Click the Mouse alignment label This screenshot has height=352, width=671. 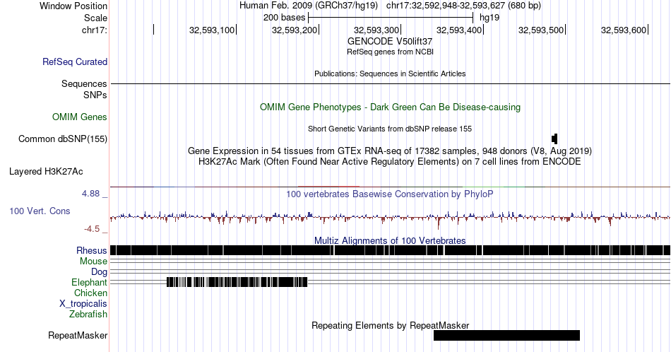click(93, 262)
